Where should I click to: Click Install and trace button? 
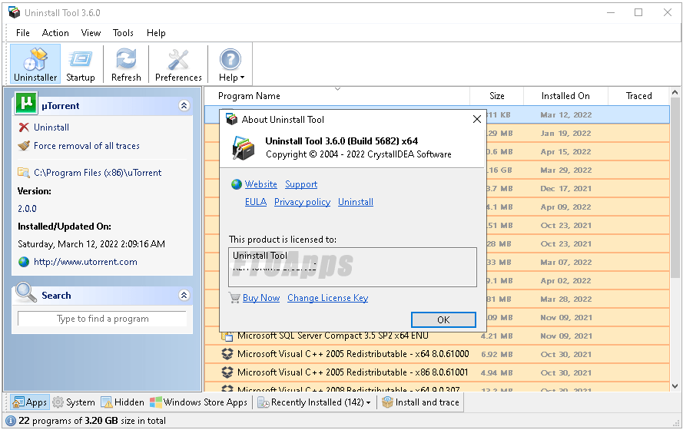[x=420, y=402]
